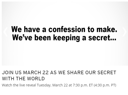
Task: Click the word 'secret...' in banner
Action: point(102,38)
